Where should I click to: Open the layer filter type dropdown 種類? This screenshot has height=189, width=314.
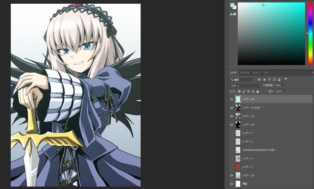(x=242, y=80)
